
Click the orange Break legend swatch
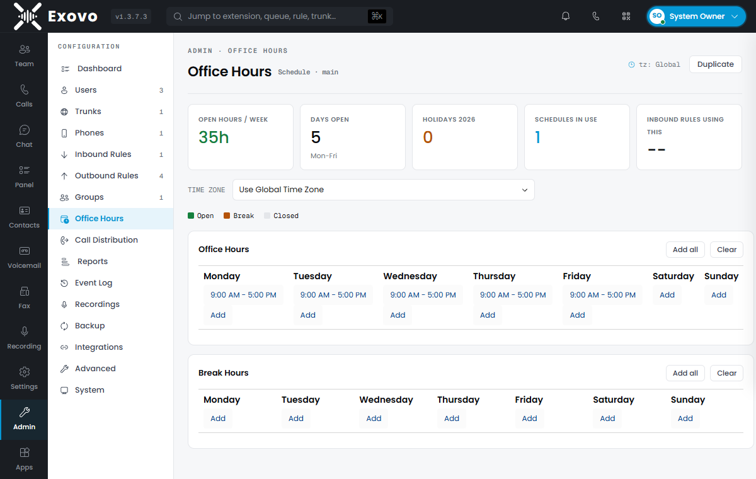[x=227, y=216]
